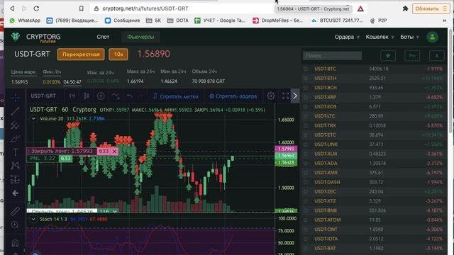Click the back arrow drawing tool
Screen dimensions: 454x255
pos(15,193)
